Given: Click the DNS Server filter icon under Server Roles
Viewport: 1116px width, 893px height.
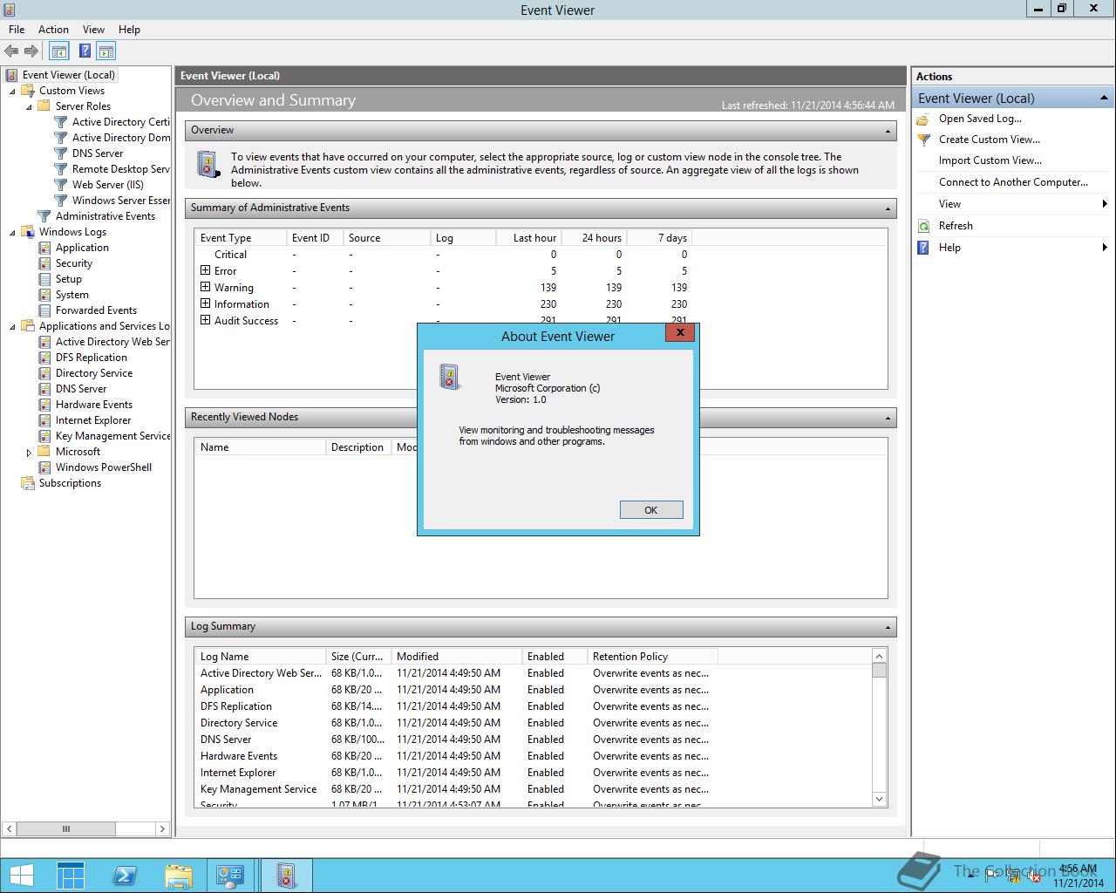Looking at the screenshot, I should click(61, 153).
